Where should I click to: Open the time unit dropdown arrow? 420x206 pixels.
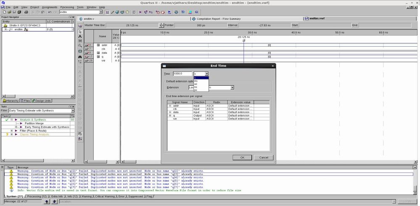coord(206,74)
